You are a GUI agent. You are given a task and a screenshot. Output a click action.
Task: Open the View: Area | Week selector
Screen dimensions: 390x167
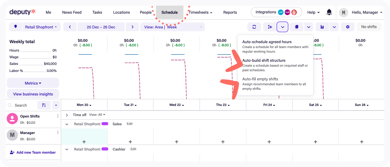[172, 27]
